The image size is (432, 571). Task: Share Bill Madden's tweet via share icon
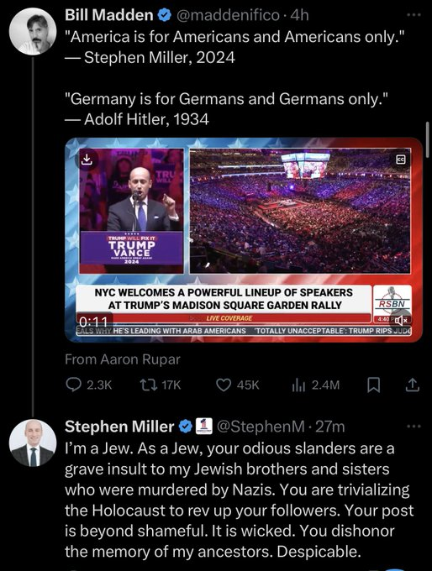tap(413, 385)
